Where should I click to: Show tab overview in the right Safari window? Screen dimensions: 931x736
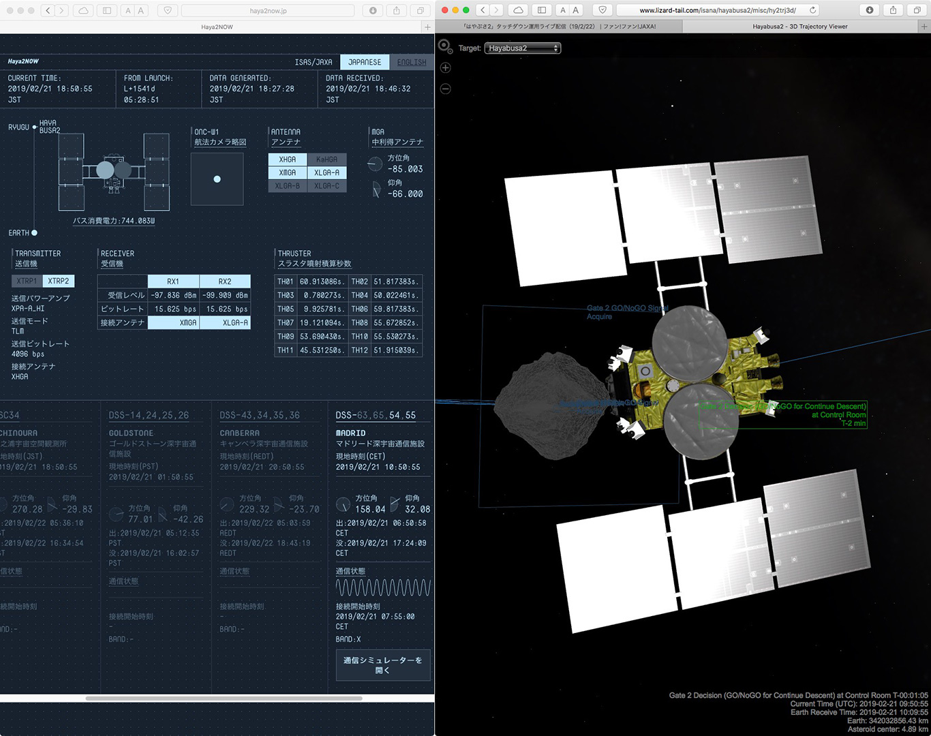pos(917,10)
